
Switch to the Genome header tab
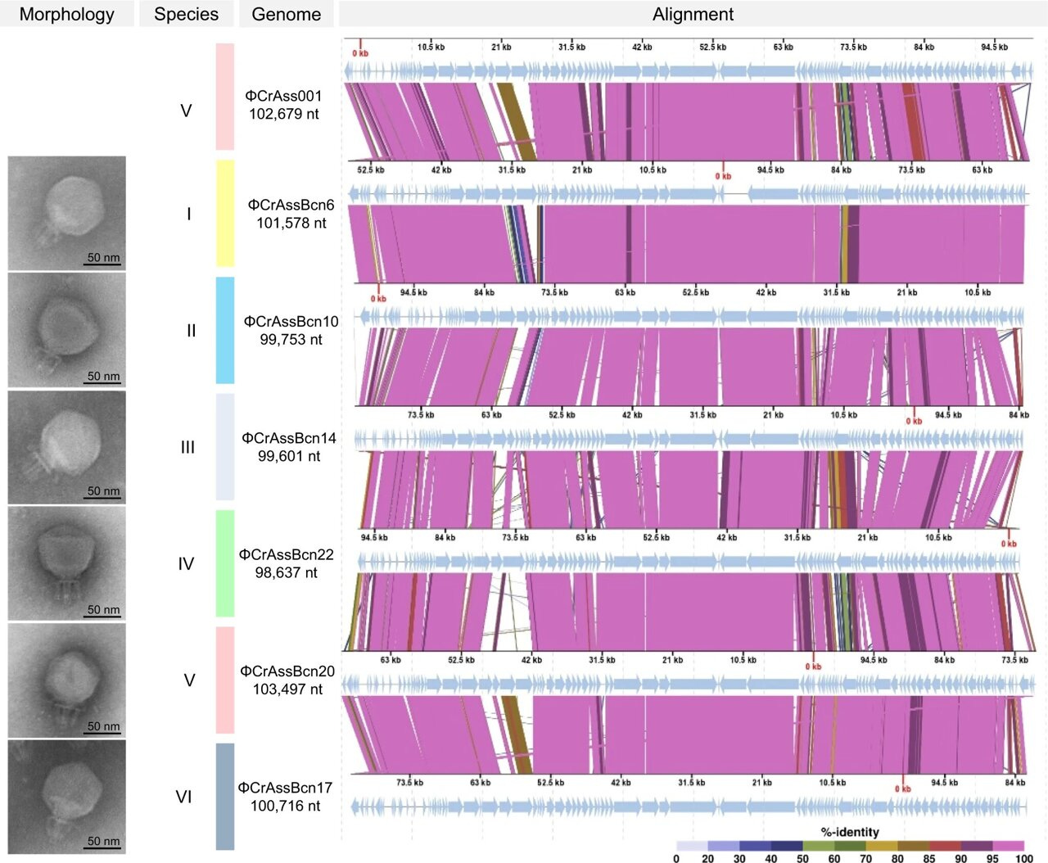(287, 14)
